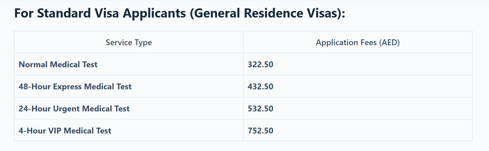Click the word 'Normal' in the table
Screen dimensions: 489x151
click(33, 64)
